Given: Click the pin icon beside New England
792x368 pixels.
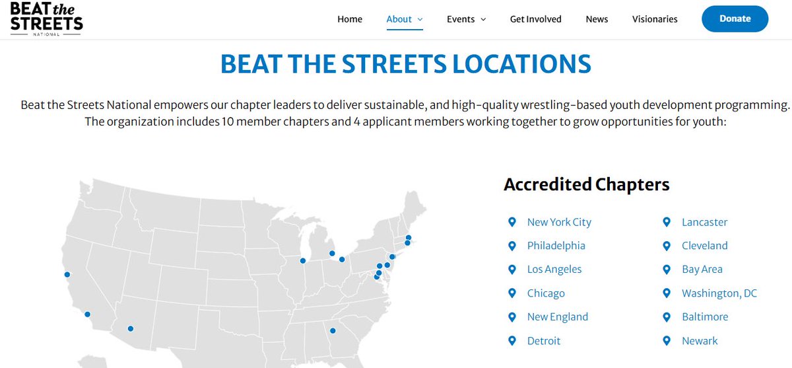Looking at the screenshot, I should 512,317.
